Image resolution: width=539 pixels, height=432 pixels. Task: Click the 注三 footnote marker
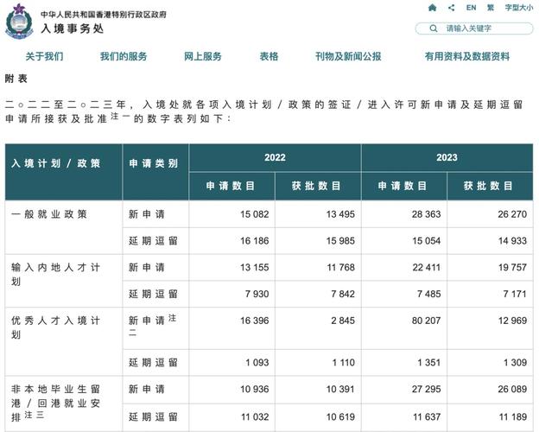[x=34, y=415]
